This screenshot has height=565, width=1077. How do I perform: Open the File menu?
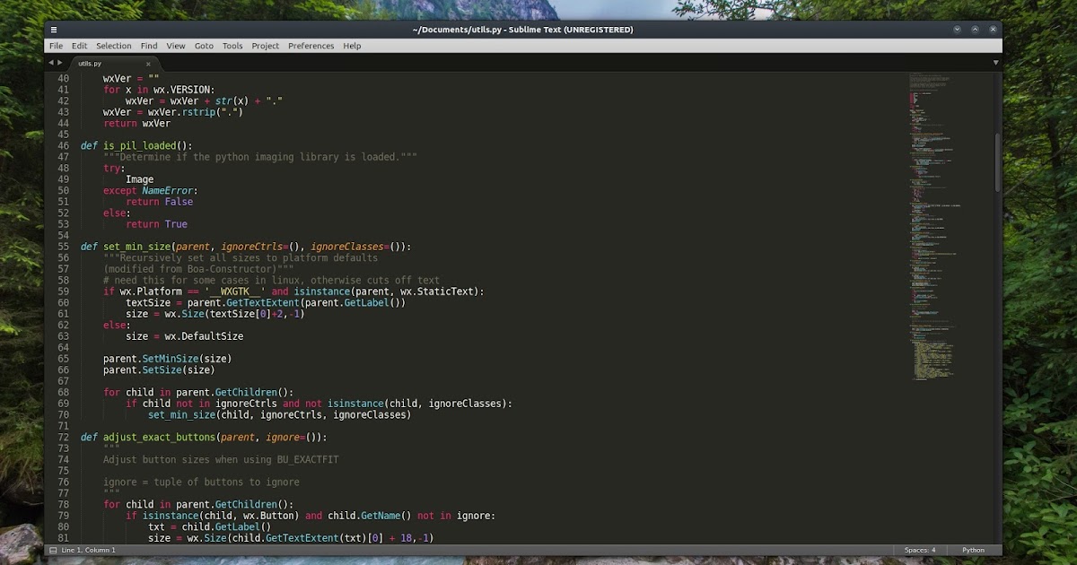click(x=56, y=45)
